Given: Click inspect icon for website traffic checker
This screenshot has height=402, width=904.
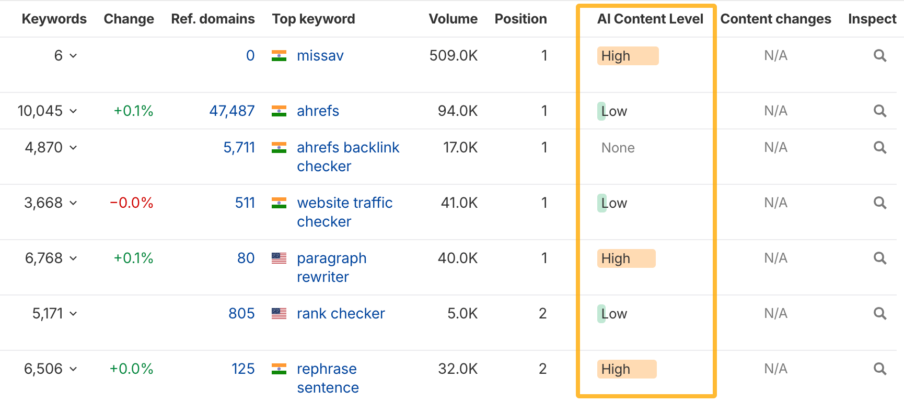Looking at the screenshot, I should 880,203.
